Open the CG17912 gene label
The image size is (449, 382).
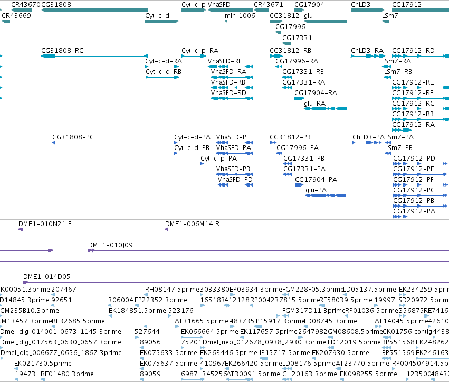pos(407,5)
